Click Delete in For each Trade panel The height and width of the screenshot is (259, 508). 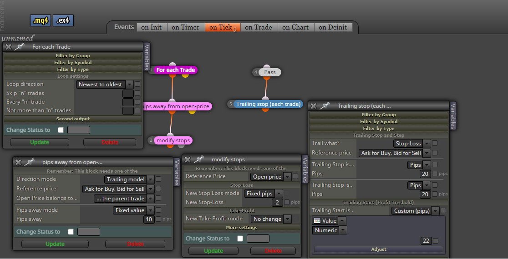click(110, 142)
